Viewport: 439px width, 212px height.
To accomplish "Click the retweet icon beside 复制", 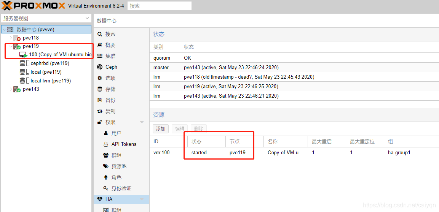I will pyautogui.click(x=99, y=111).
